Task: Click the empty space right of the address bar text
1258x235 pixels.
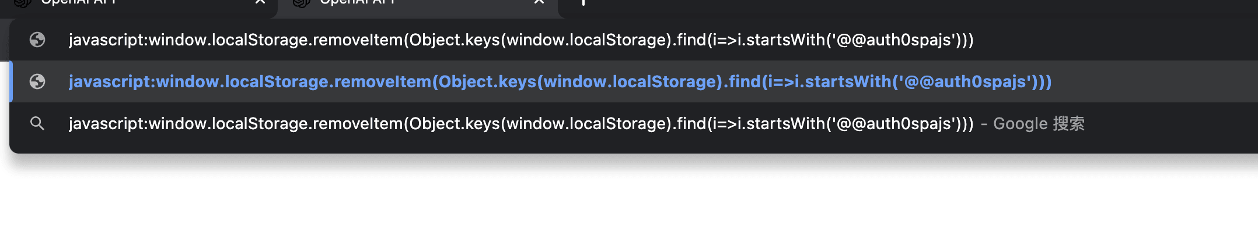Action: click(x=1109, y=40)
